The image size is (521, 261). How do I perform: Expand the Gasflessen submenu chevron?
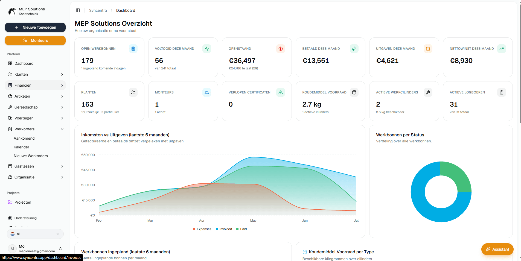click(62, 166)
